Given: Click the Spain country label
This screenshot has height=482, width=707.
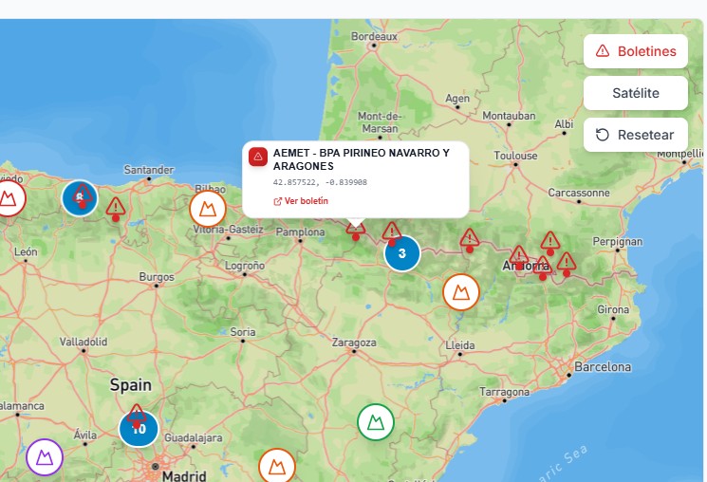Looking at the screenshot, I should click(x=131, y=384).
